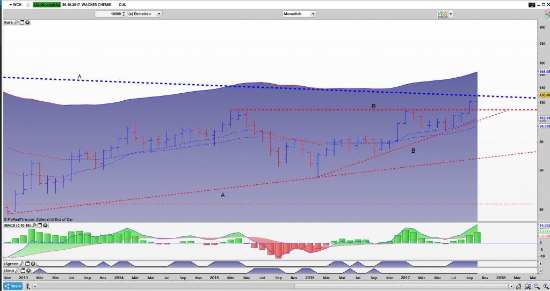Open MACD indicator settings wrench
550x291 pixels.
point(34,225)
